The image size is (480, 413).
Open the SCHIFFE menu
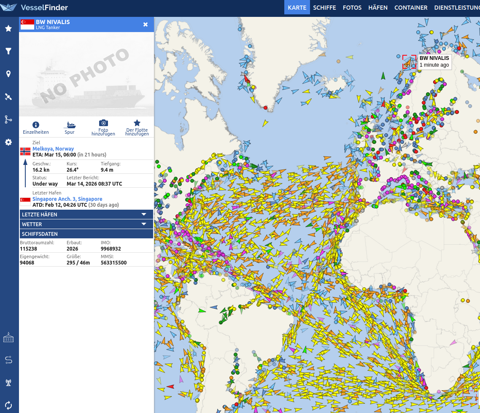(x=324, y=8)
